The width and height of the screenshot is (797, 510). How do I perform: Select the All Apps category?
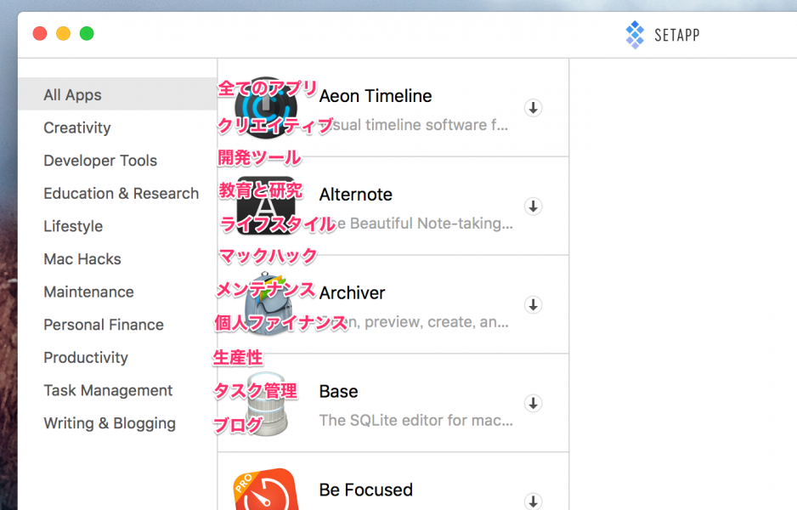[x=73, y=95]
